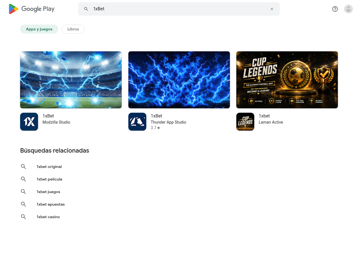Screen dimensions: 358x279
Task: Open the 1xBet title above Thunder App Studio
Action: tap(156, 116)
